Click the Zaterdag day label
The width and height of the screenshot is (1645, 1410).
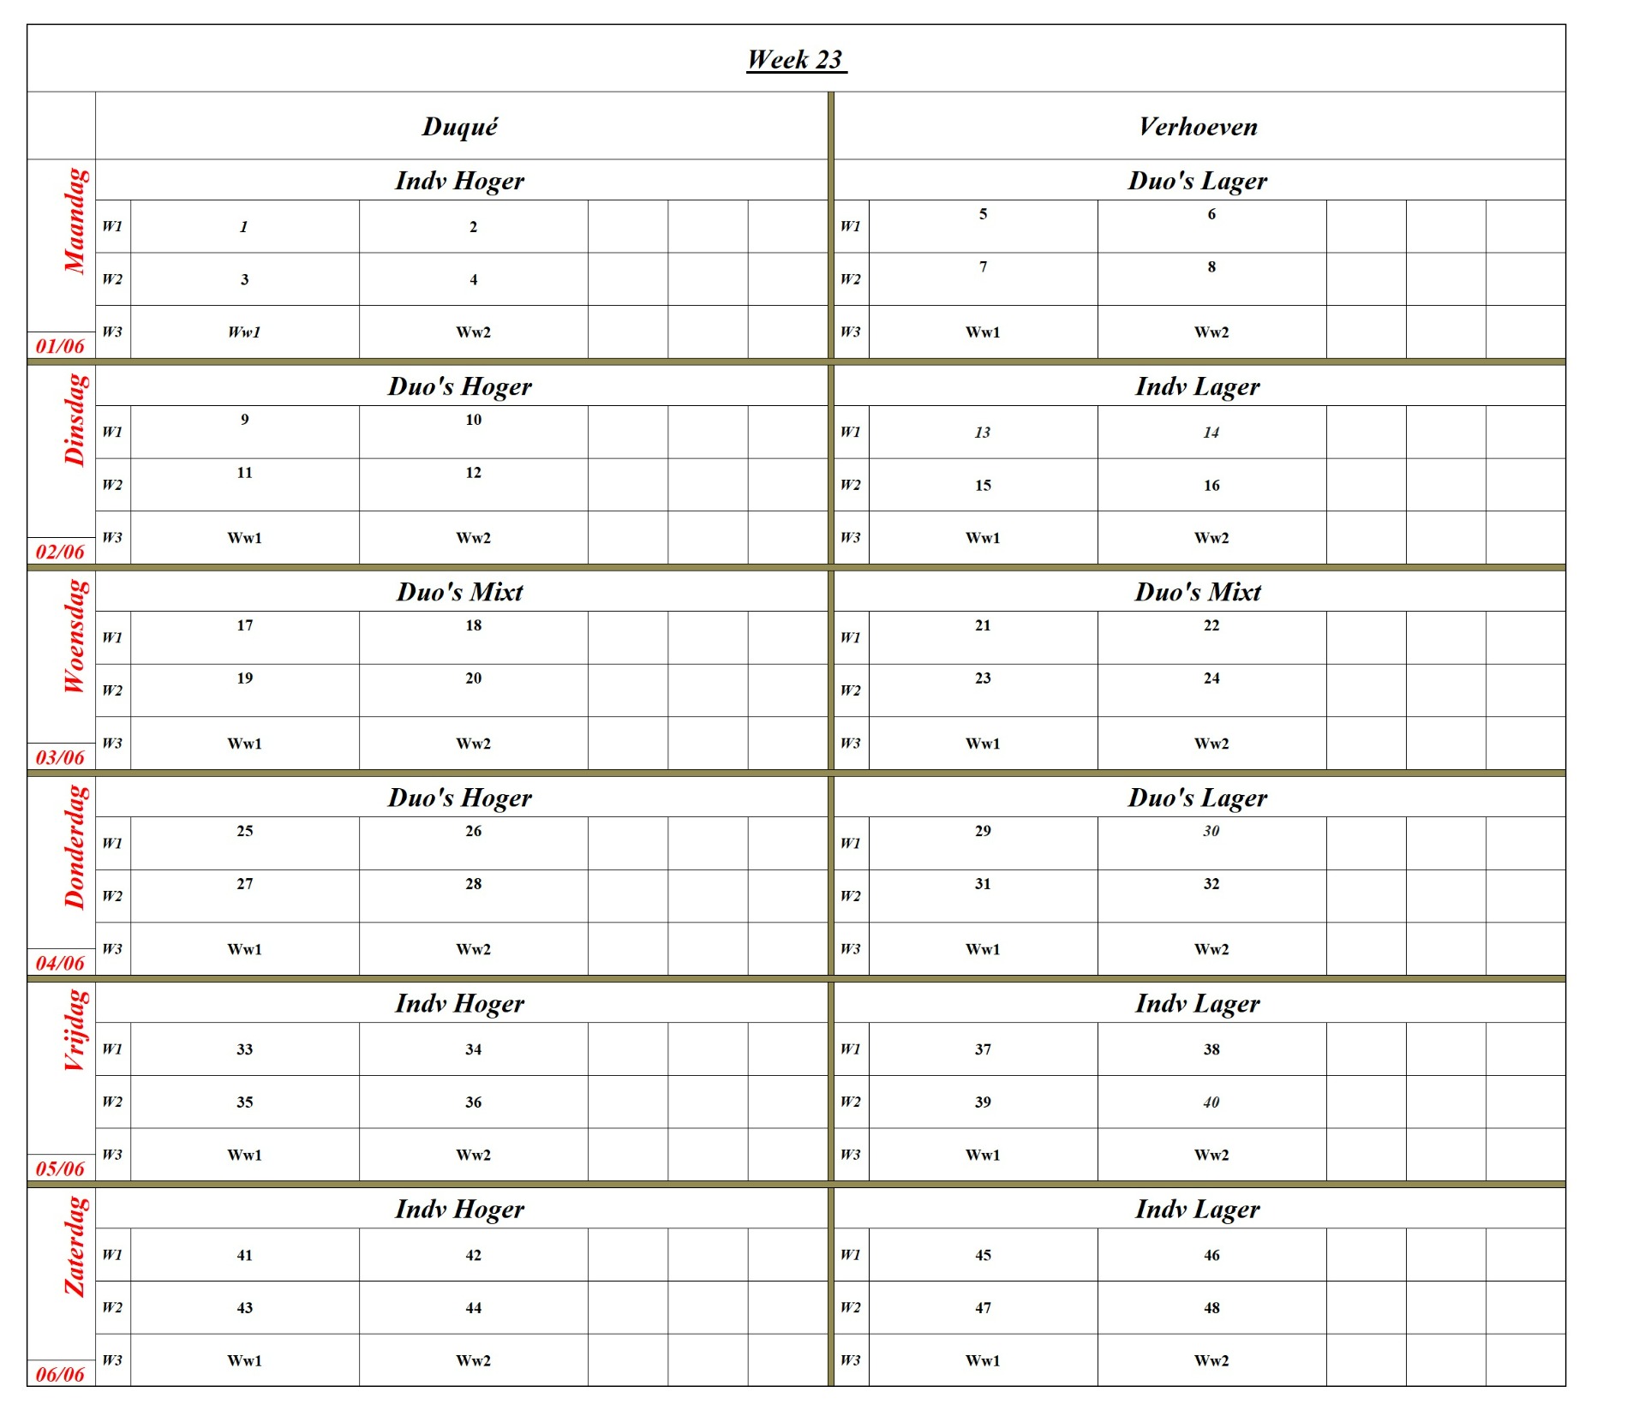[x=75, y=1246]
